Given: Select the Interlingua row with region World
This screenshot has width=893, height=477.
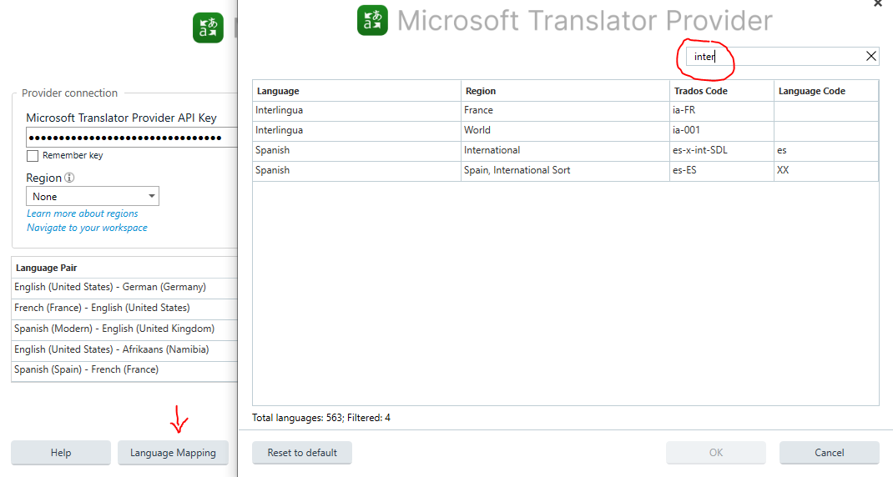Looking at the screenshot, I should 566,130.
